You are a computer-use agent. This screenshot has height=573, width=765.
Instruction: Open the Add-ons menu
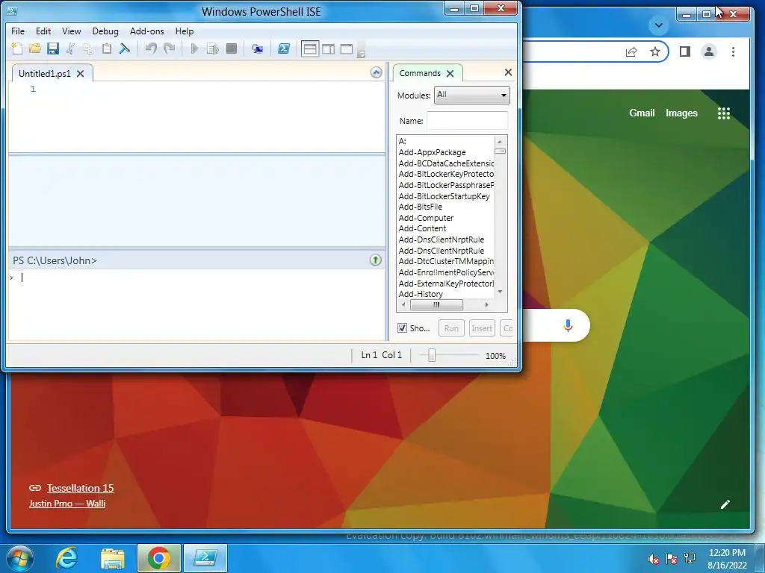click(147, 31)
